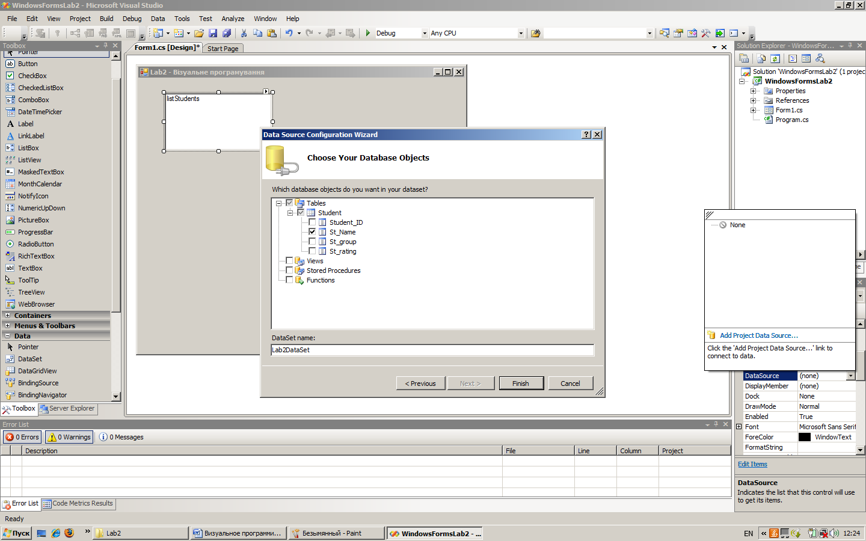Check the Functions checkbox

coord(289,280)
